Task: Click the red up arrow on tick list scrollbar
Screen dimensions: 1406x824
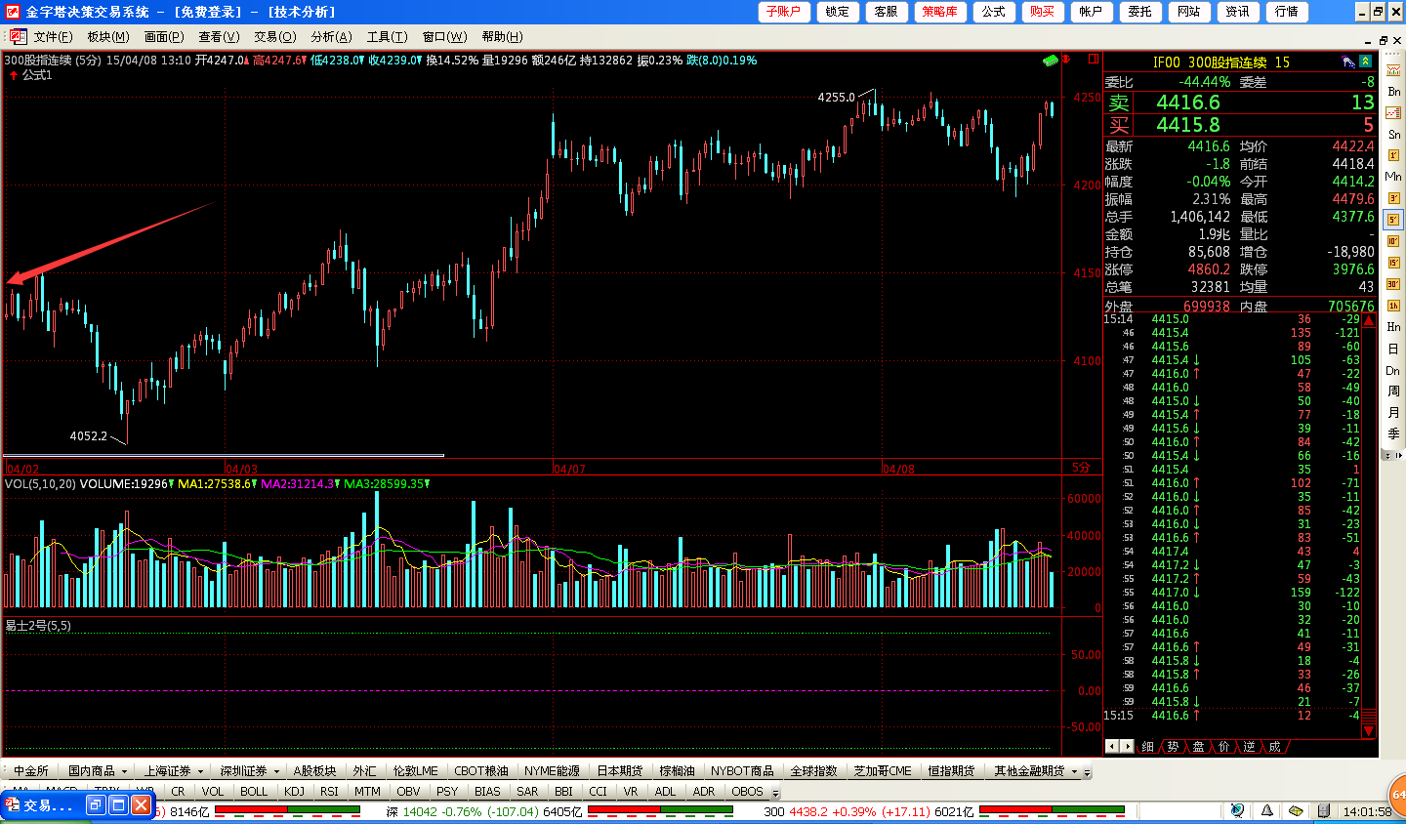Action: click(1369, 321)
